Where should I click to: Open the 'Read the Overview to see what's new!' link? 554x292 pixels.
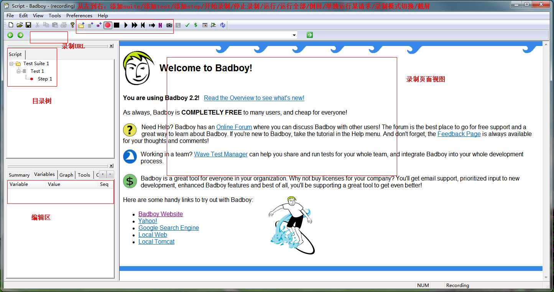point(254,98)
